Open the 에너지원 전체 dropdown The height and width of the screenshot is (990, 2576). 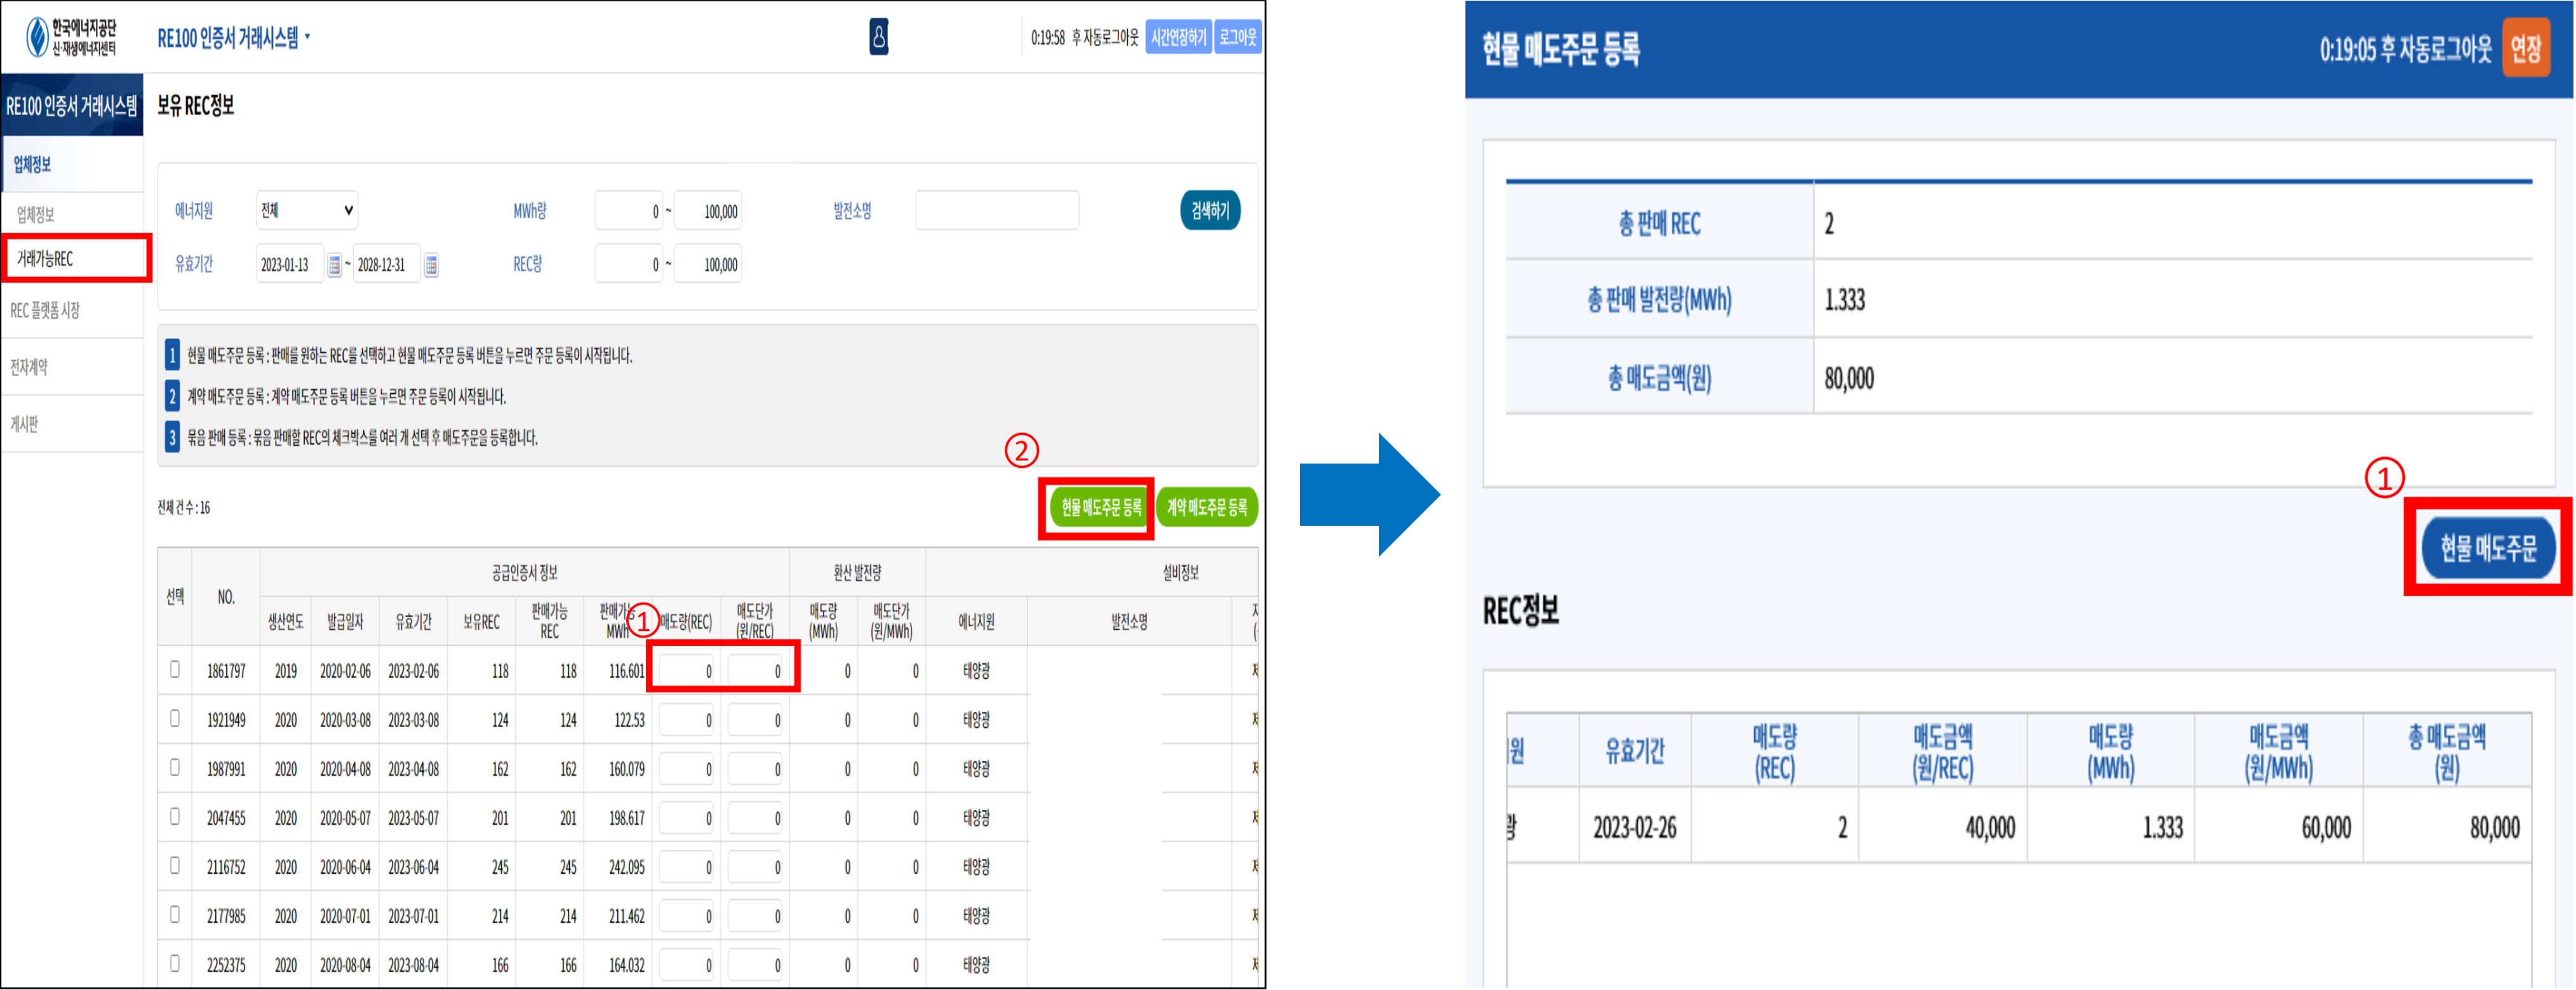(306, 210)
